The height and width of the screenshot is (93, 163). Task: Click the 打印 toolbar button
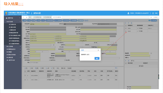tap(43, 21)
